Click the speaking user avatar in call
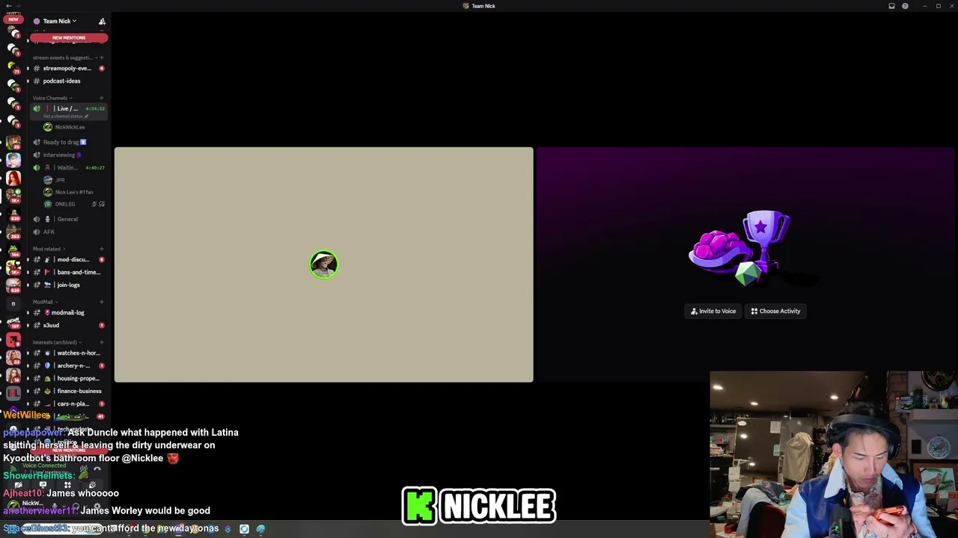The image size is (958, 538). point(324,265)
